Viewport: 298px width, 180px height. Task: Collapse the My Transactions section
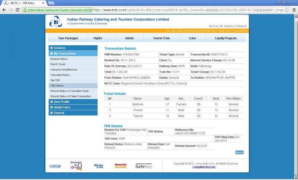73,53
